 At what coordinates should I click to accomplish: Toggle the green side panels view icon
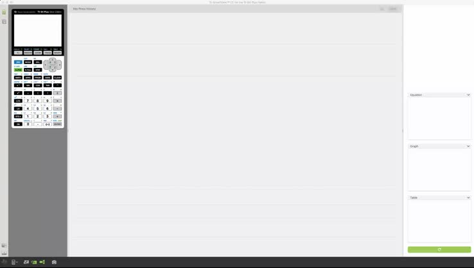pyautogui.click(x=42, y=262)
